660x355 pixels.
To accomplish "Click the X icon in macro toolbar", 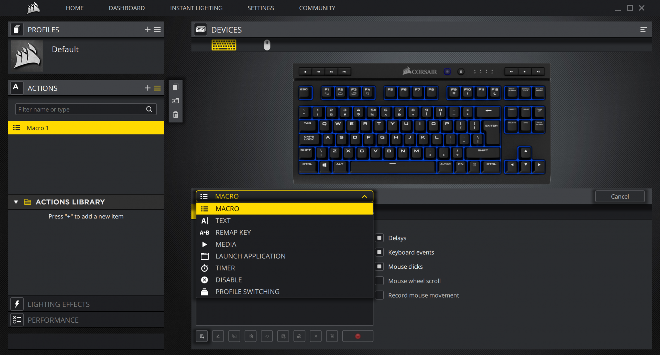I will tap(316, 336).
